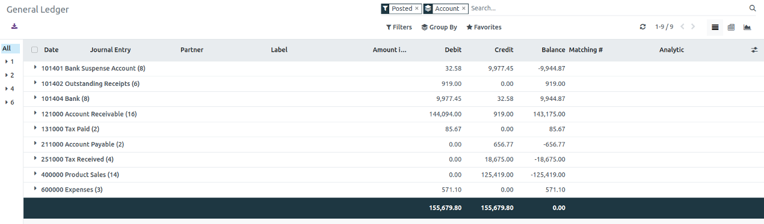This screenshot has height=224, width=764.
Task: Click the download export icon
Action: [x=14, y=26]
